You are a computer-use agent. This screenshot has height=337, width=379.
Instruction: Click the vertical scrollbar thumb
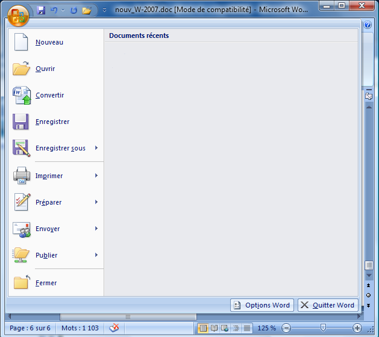pos(369,265)
